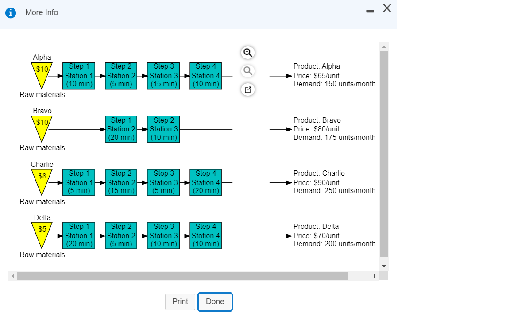Click the 'Product: Bravo' text
510x317 pixels.
pyautogui.click(x=317, y=120)
